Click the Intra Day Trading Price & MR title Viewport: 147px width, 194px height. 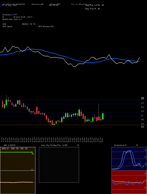click(54, 145)
